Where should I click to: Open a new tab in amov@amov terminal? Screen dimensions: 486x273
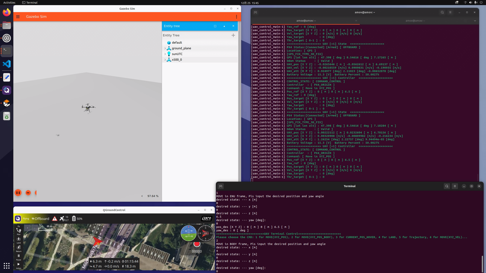point(255,12)
